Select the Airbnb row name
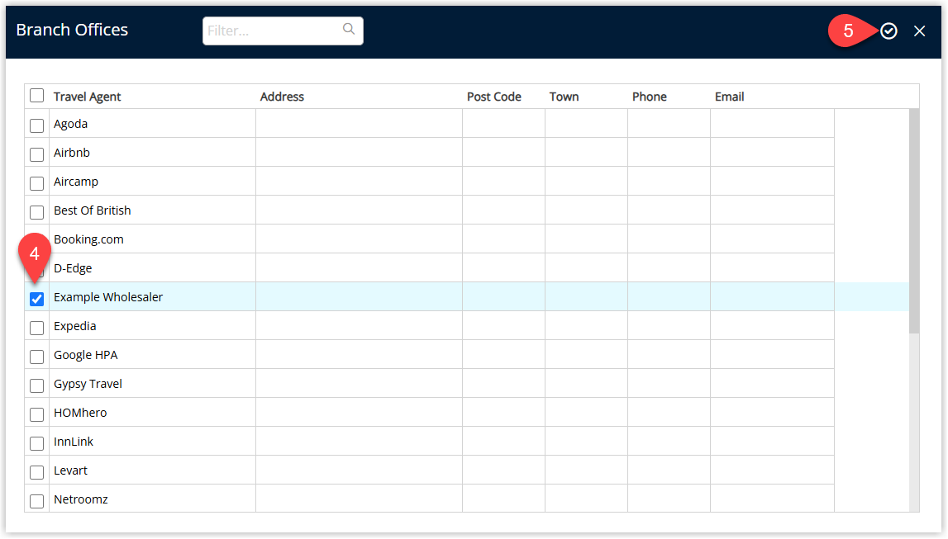This screenshot has height=539, width=948. (71, 153)
